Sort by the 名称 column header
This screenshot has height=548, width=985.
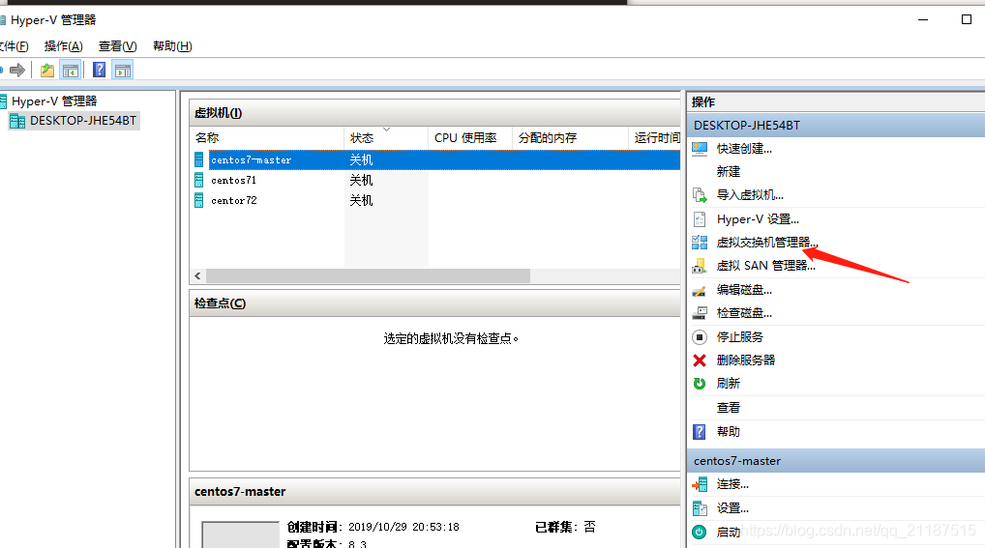click(267, 138)
